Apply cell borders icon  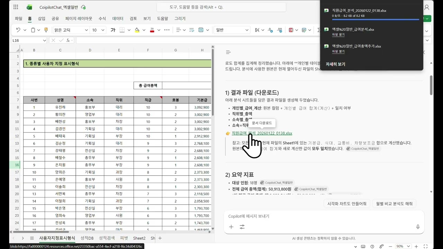click(x=122, y=30)
